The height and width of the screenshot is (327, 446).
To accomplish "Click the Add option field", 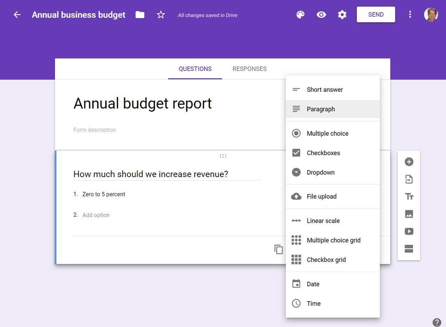I will point(96,215).
